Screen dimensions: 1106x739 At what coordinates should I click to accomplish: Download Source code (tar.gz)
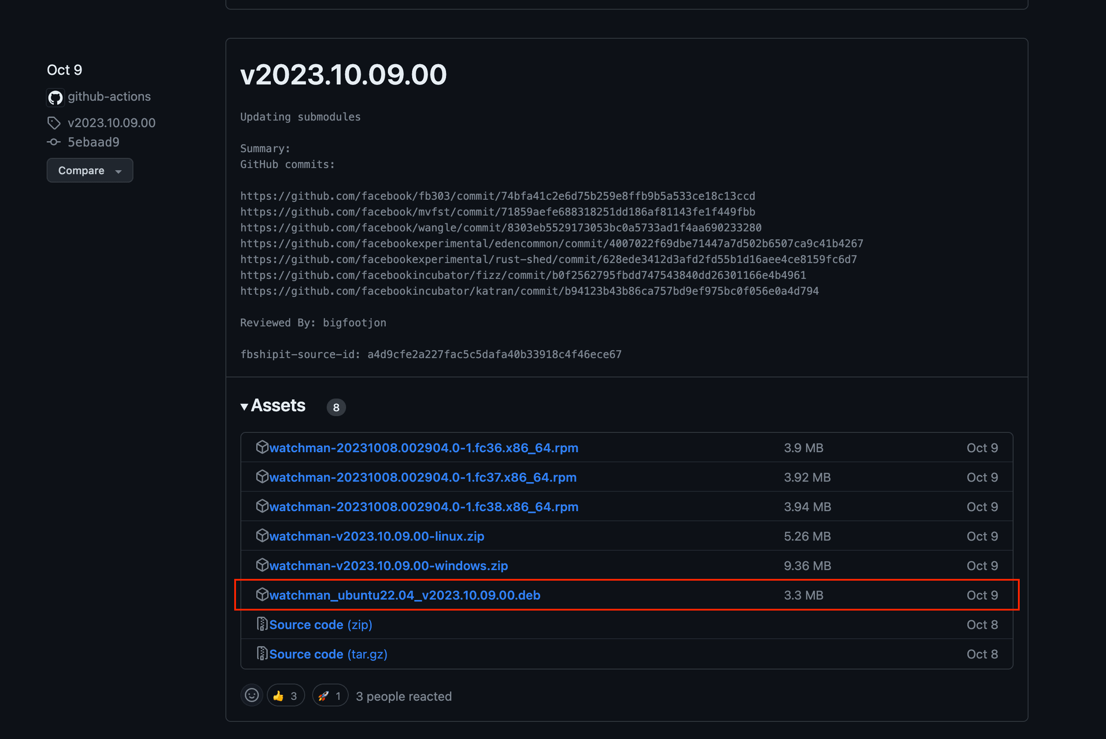[328, 654]
